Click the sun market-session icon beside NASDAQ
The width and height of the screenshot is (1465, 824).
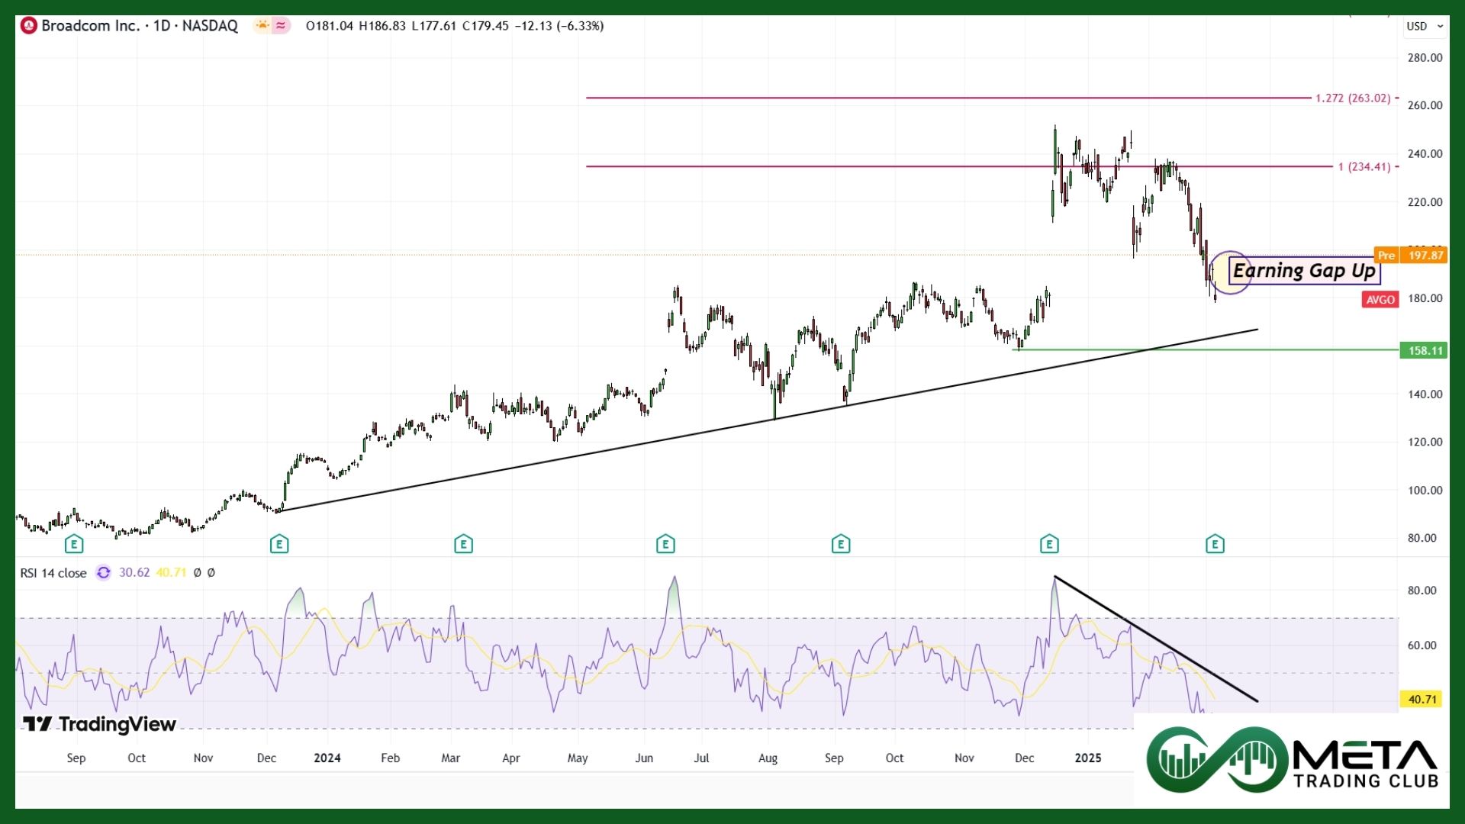262,25
